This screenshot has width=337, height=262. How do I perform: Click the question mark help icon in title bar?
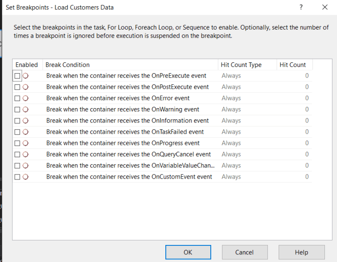(301, 7)
